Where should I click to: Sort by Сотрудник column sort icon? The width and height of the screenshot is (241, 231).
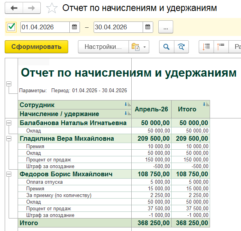click(128, 104)
